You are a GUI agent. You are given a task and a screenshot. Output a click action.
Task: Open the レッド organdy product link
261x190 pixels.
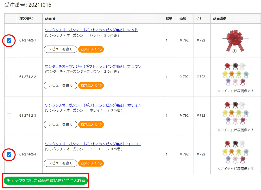(x=91, y=30)
